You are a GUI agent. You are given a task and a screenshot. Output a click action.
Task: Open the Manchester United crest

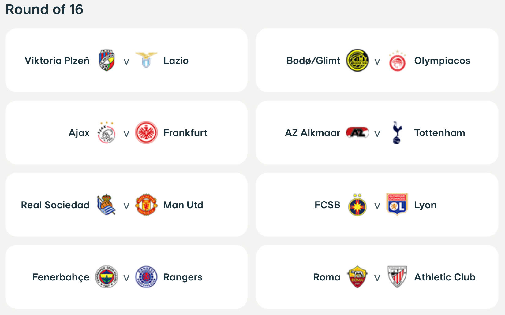(x=146, y=205)
